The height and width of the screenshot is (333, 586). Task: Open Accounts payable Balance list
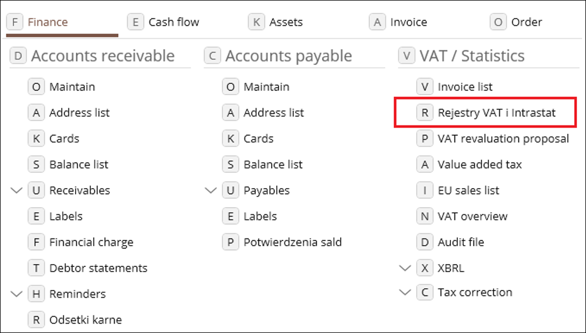(x=262, y=165)
